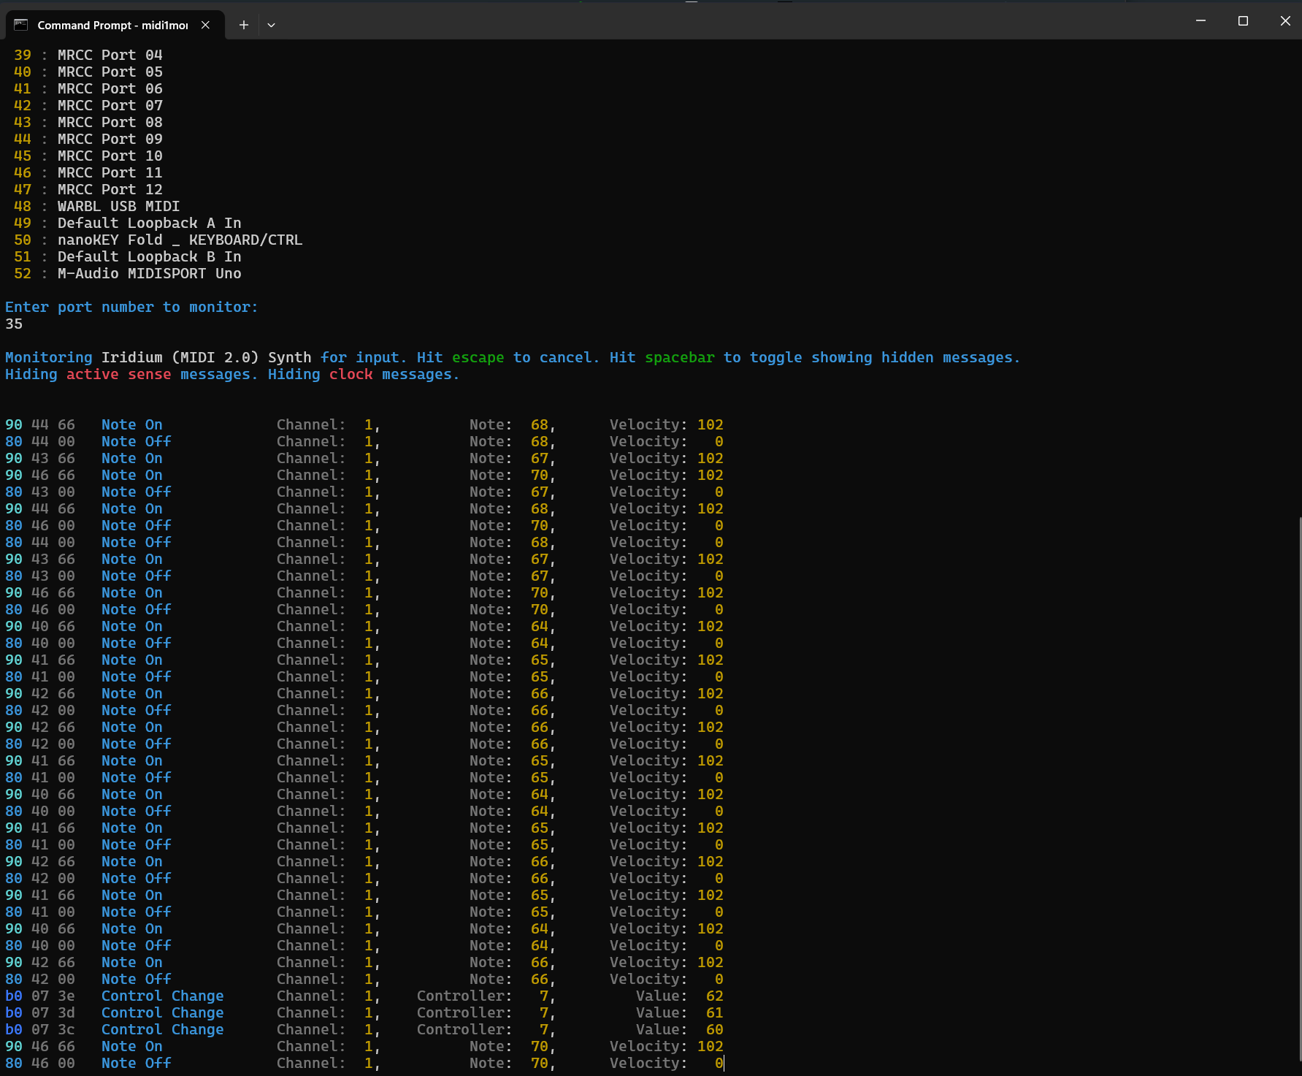Click the WARBL USB MIDI port entry
Viewport: 1302px width, 1076px height.
coord(118,207)
